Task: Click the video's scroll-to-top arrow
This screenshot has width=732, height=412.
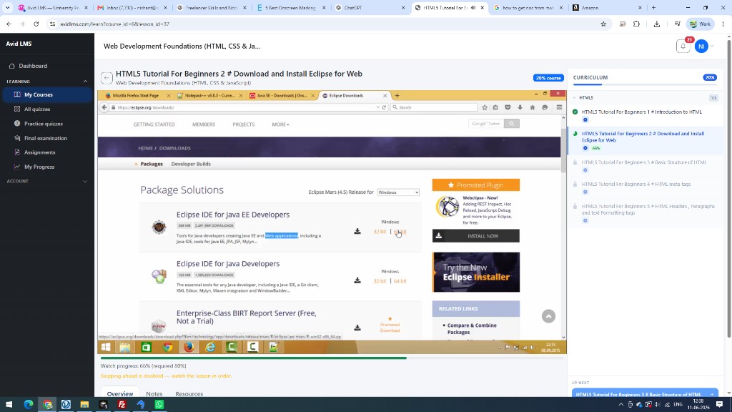Action: tap(548, 316)
